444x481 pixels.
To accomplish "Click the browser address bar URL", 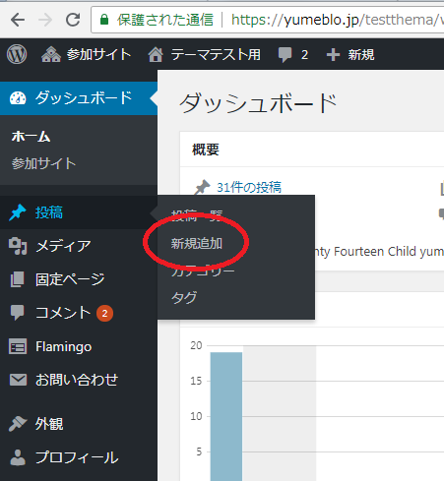I will pyautogui.click(x=338, y=20).
